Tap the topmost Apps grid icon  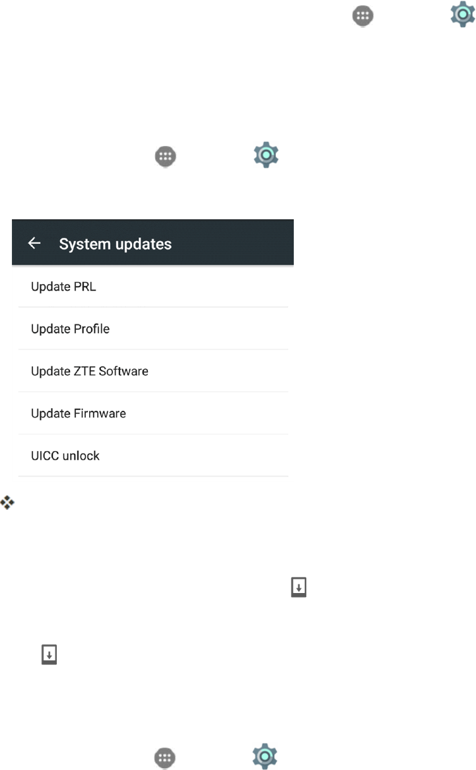tap(362, 17)
